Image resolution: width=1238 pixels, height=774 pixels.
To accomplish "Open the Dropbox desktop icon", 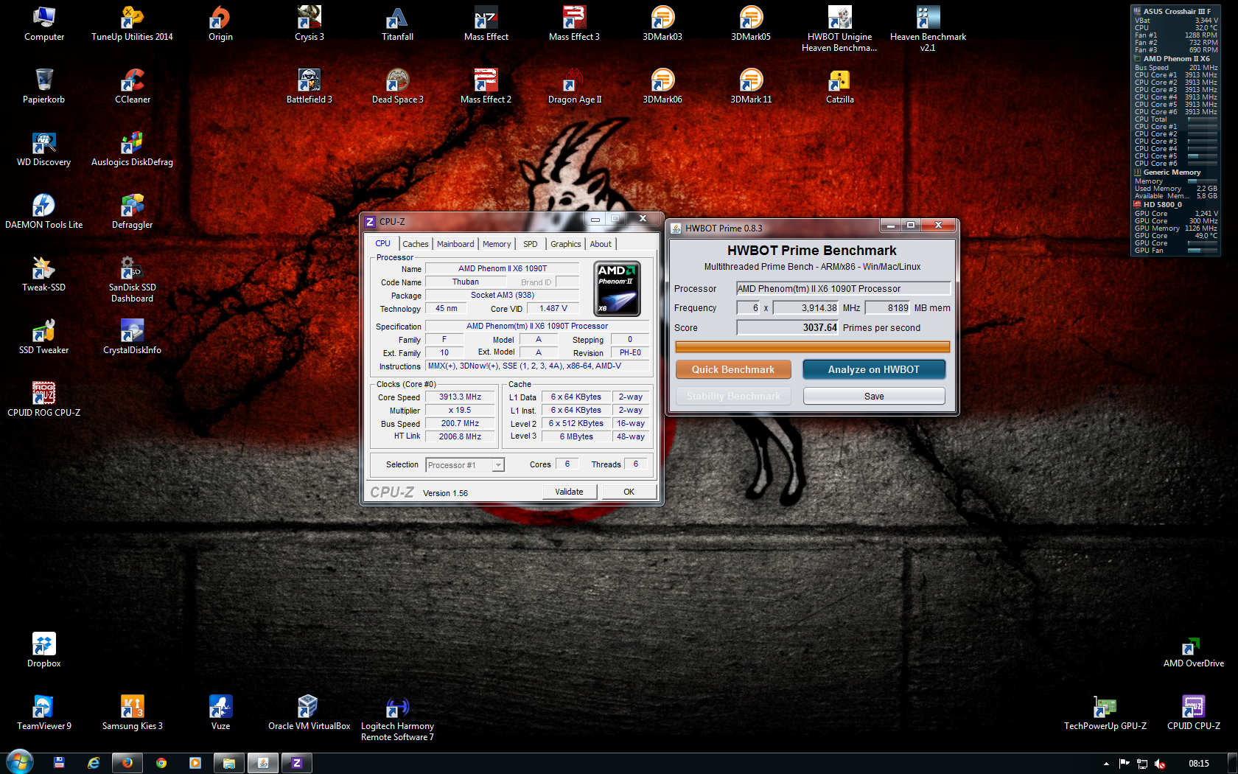I will 44,650.
